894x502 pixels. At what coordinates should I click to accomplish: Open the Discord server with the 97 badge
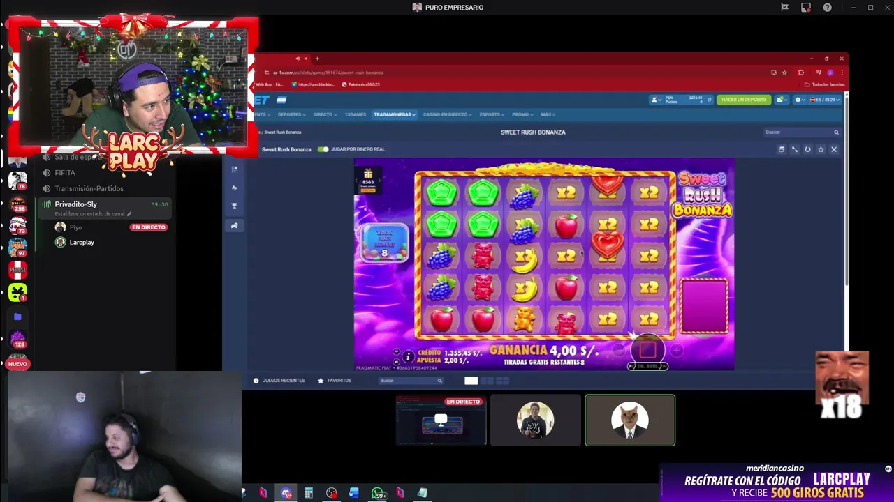[17, 247]
